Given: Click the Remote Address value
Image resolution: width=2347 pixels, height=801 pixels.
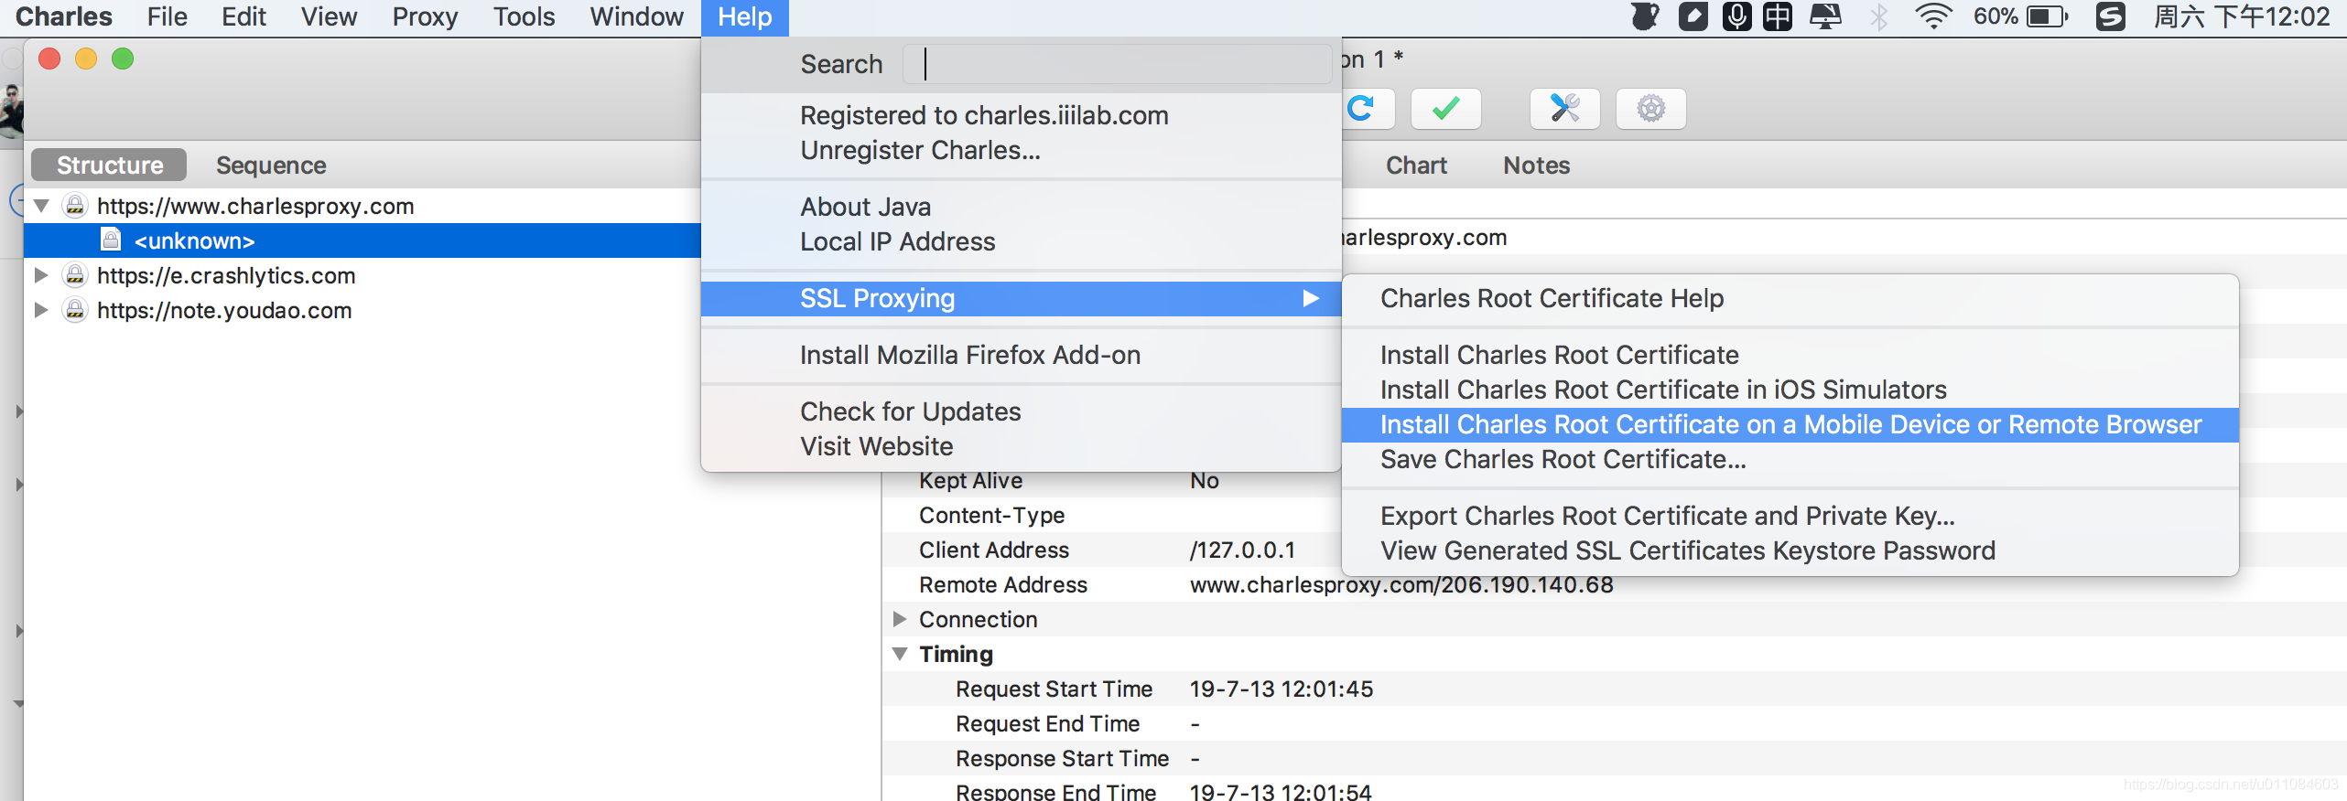Looking at the screenshot, I should pyautogui.click(x=1401, y=585).
